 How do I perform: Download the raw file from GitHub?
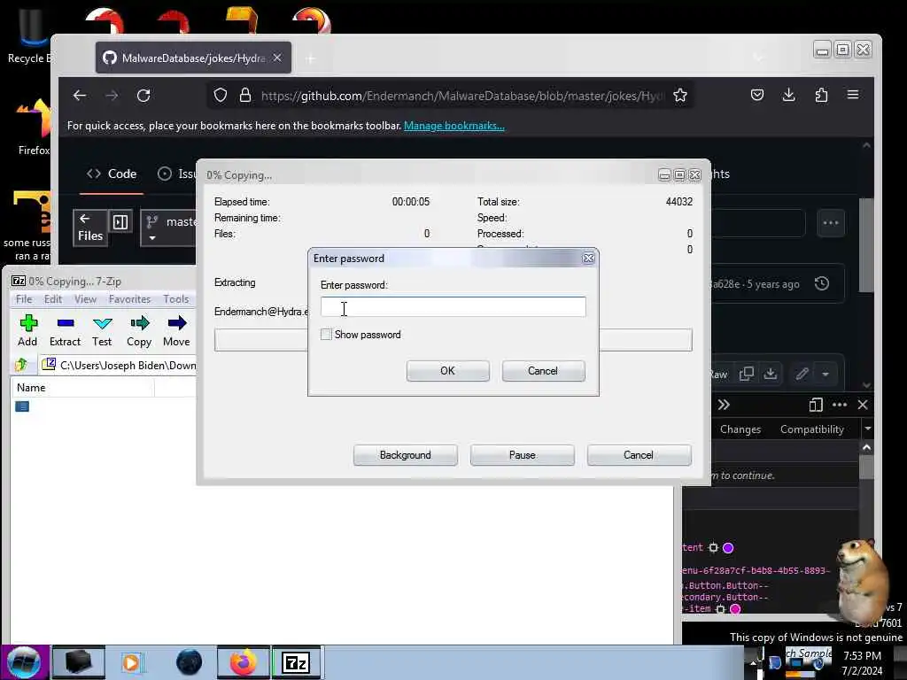coord(771,374)
